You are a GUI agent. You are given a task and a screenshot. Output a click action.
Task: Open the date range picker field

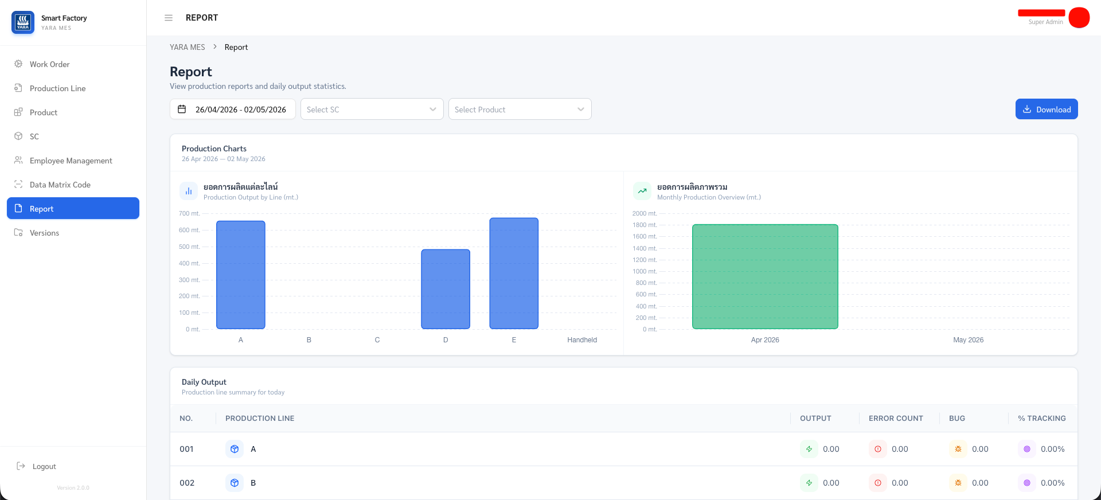coord(233,109)
